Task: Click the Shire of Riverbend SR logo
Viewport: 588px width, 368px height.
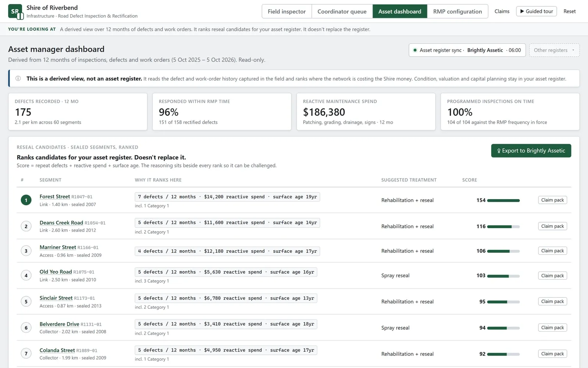Action: [15, 11]
